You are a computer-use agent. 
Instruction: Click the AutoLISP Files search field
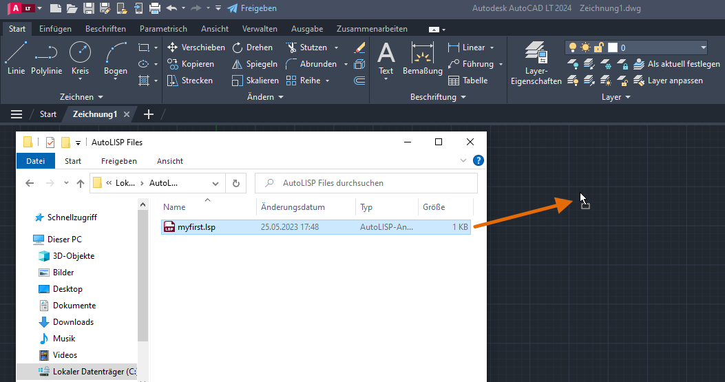pos(366,183)
